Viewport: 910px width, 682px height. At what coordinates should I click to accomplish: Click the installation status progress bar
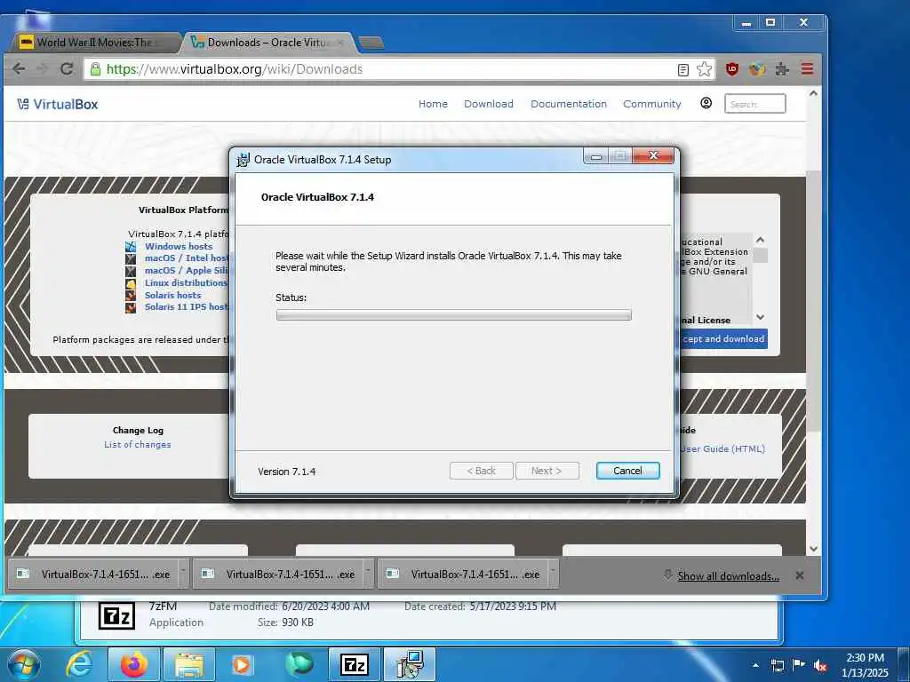[454, 315]
